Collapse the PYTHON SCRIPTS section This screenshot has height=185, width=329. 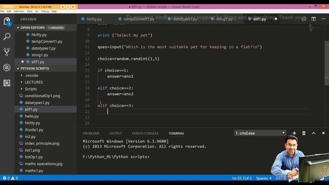34,68
